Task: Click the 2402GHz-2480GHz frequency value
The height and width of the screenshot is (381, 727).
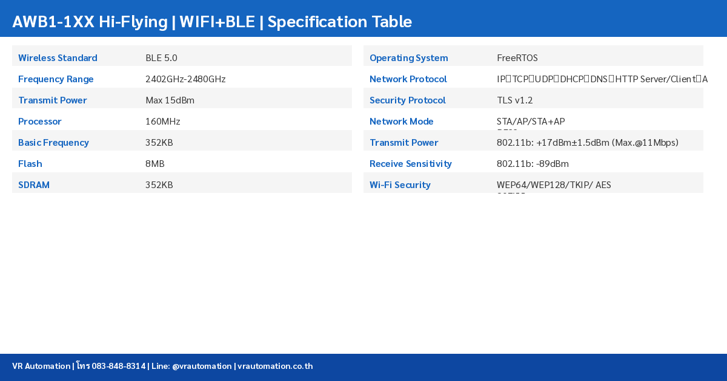Action: click(x=185, y=79)
